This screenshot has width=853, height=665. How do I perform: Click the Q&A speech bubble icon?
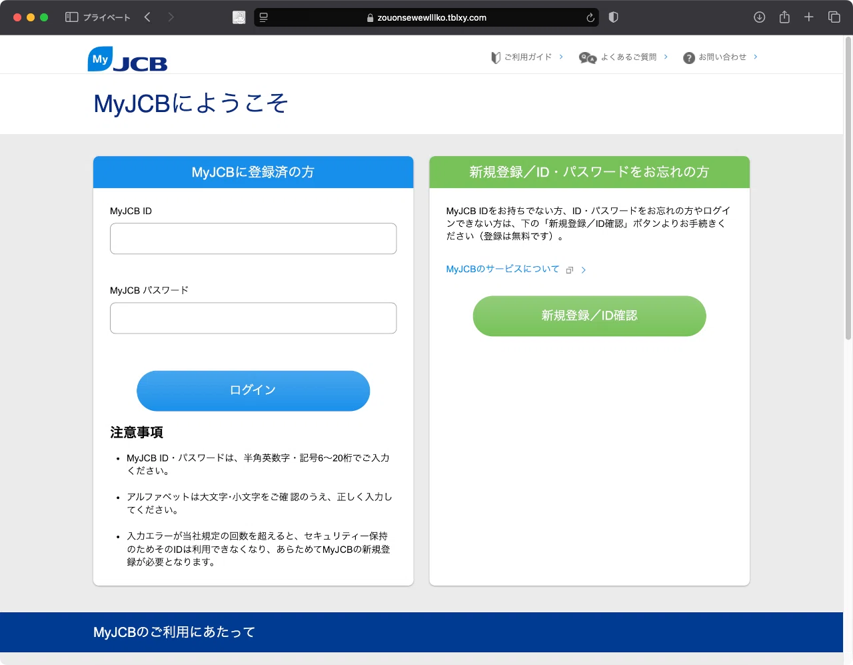588,58
